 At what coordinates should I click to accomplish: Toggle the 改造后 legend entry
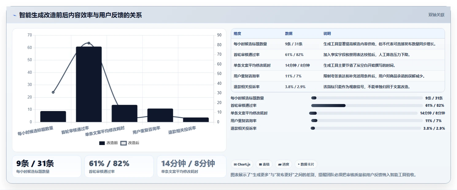(x=130, y=143)
